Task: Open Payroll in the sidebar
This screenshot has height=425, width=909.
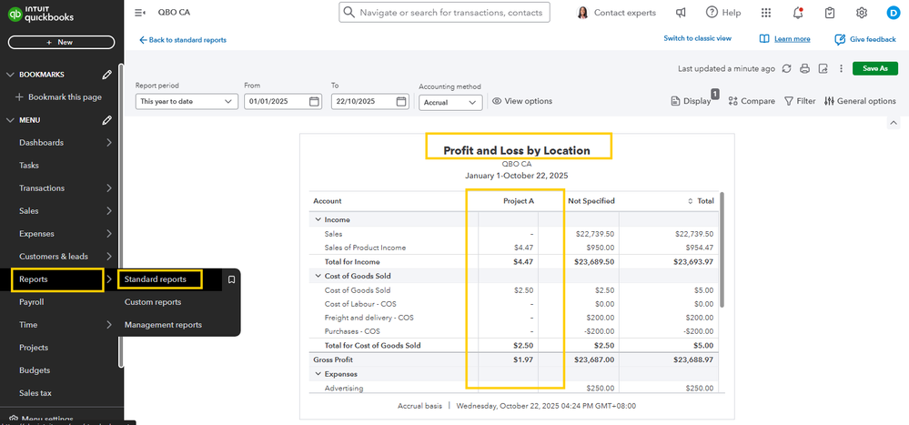Action: pos(31,302)
